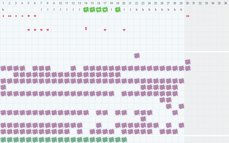This screenshot has height=143, width=229.
Task: Select the green 'r' marker on day 19
Action: pyautogui.click(x=118, y=9)
